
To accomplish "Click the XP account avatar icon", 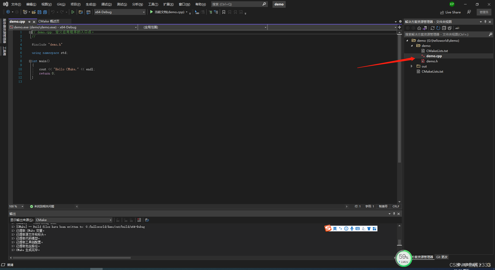I will click(452, 4).
